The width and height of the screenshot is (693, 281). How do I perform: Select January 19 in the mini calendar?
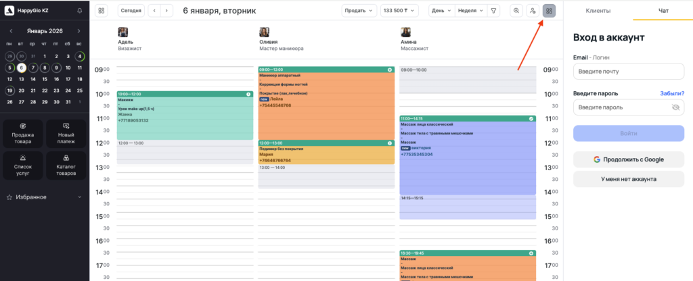[10, 90]
